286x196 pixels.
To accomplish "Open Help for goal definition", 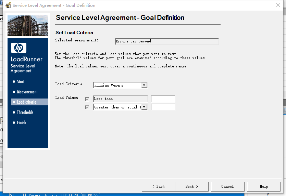I will click(x=264, y=186).
